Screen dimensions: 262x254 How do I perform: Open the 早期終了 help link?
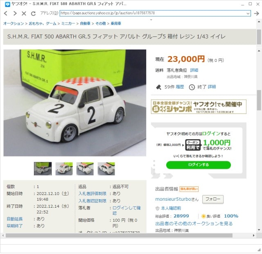[15, 226]
